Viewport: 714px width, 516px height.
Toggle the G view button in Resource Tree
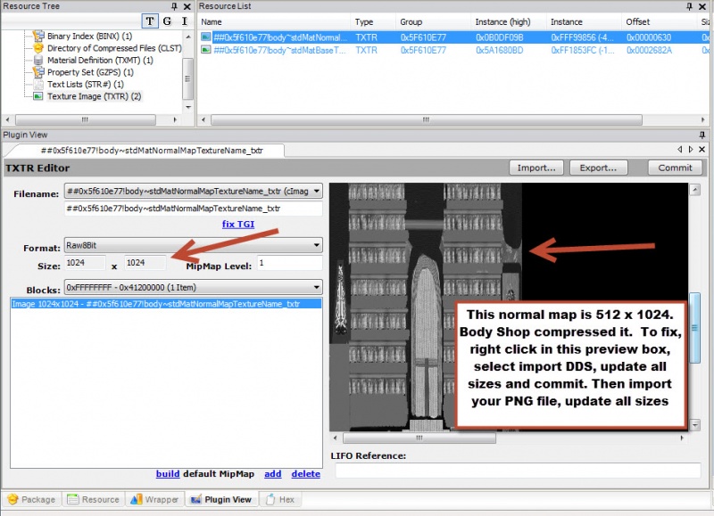pos(167,21)
